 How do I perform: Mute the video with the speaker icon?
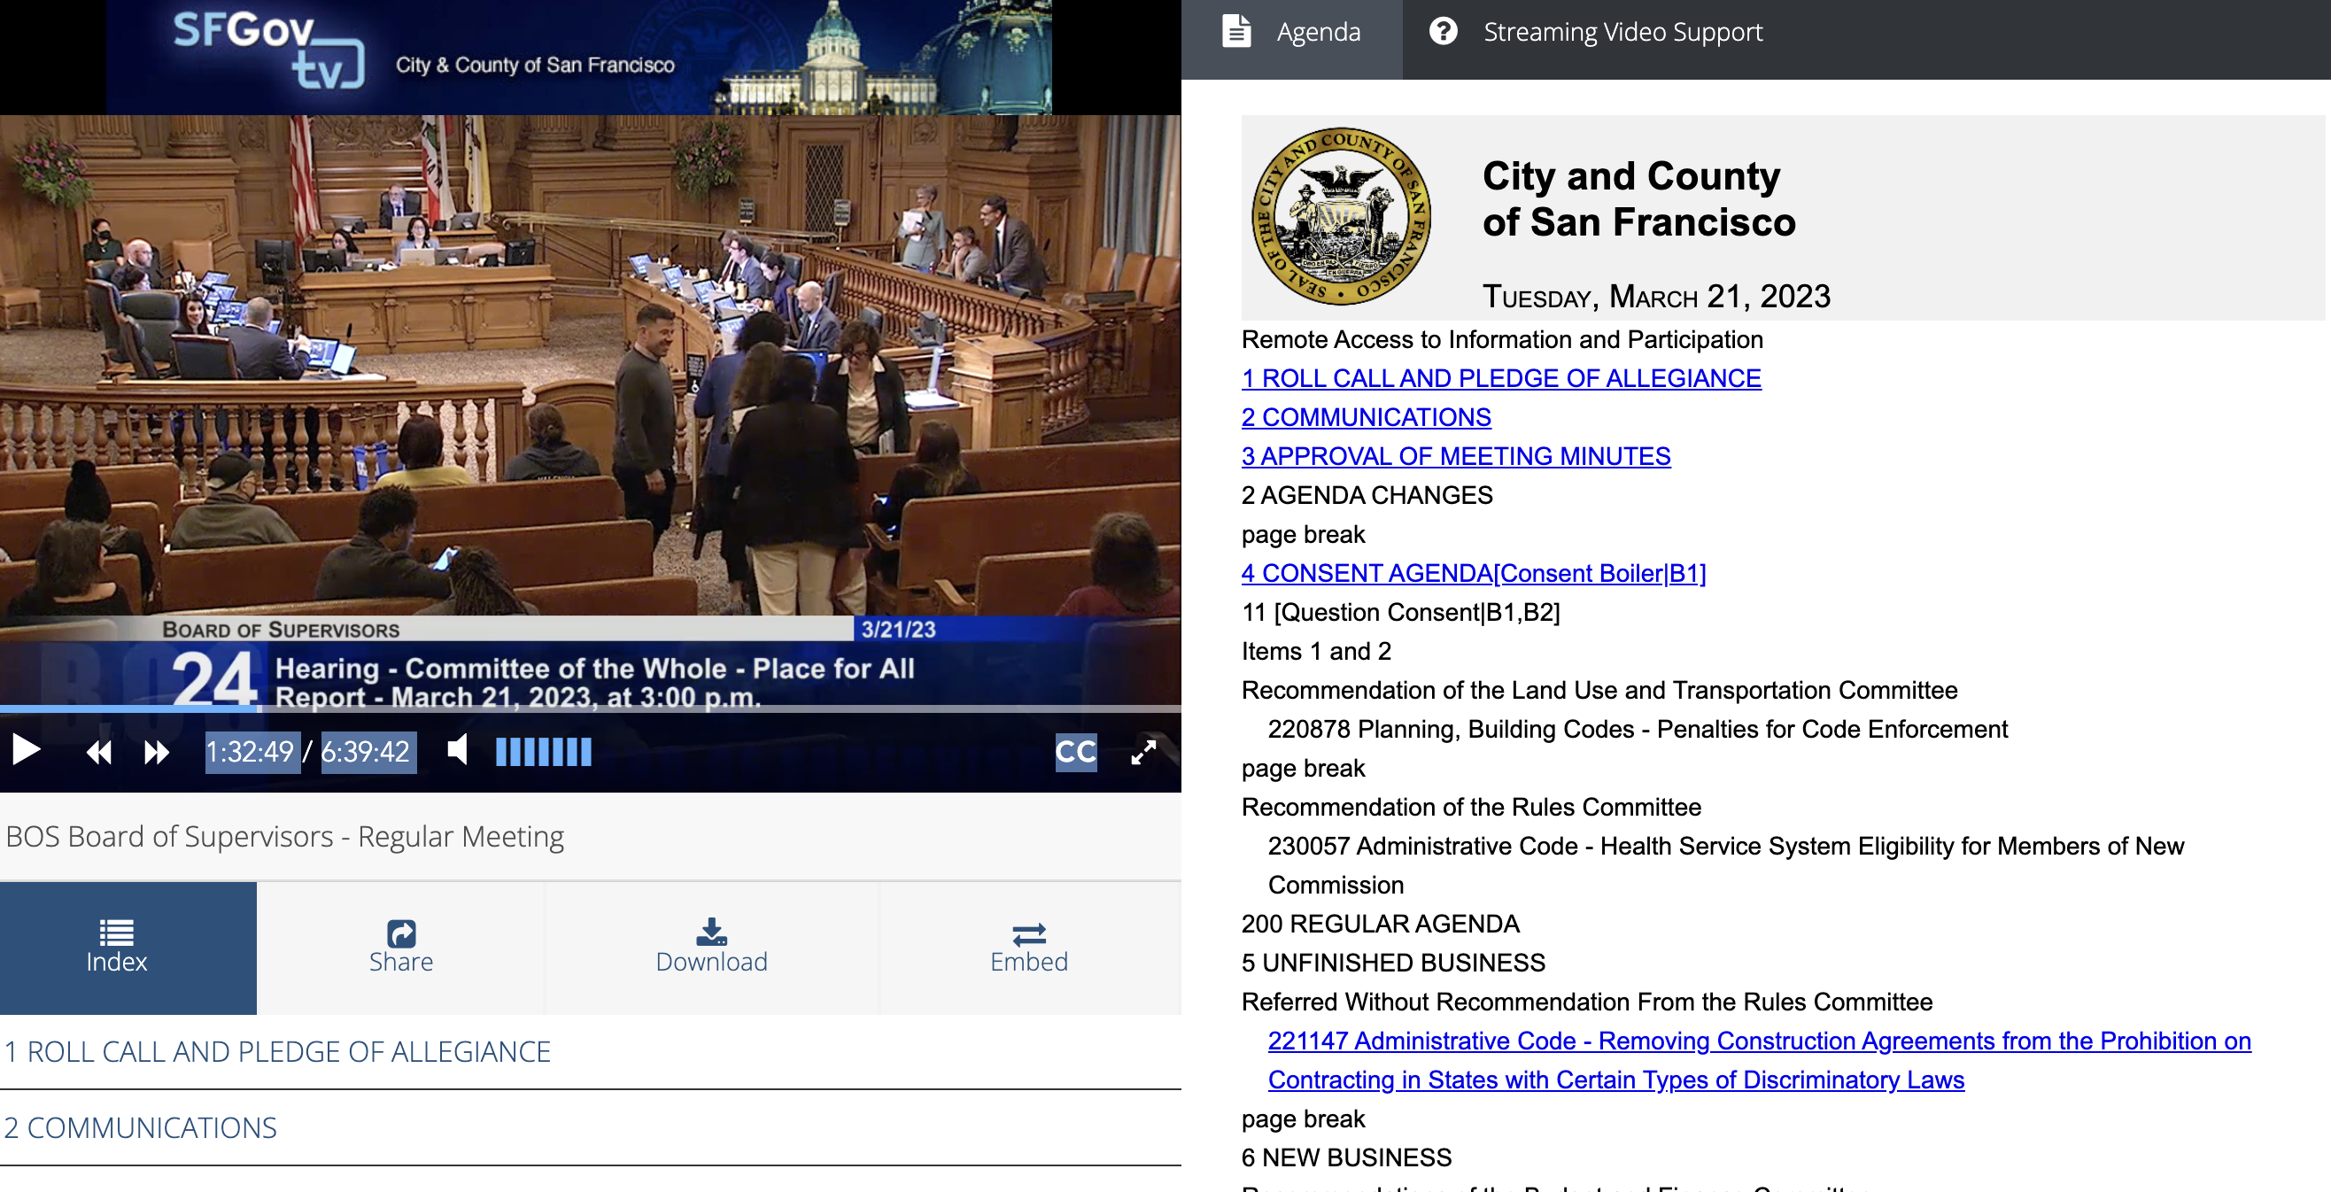tap(457, 750)
